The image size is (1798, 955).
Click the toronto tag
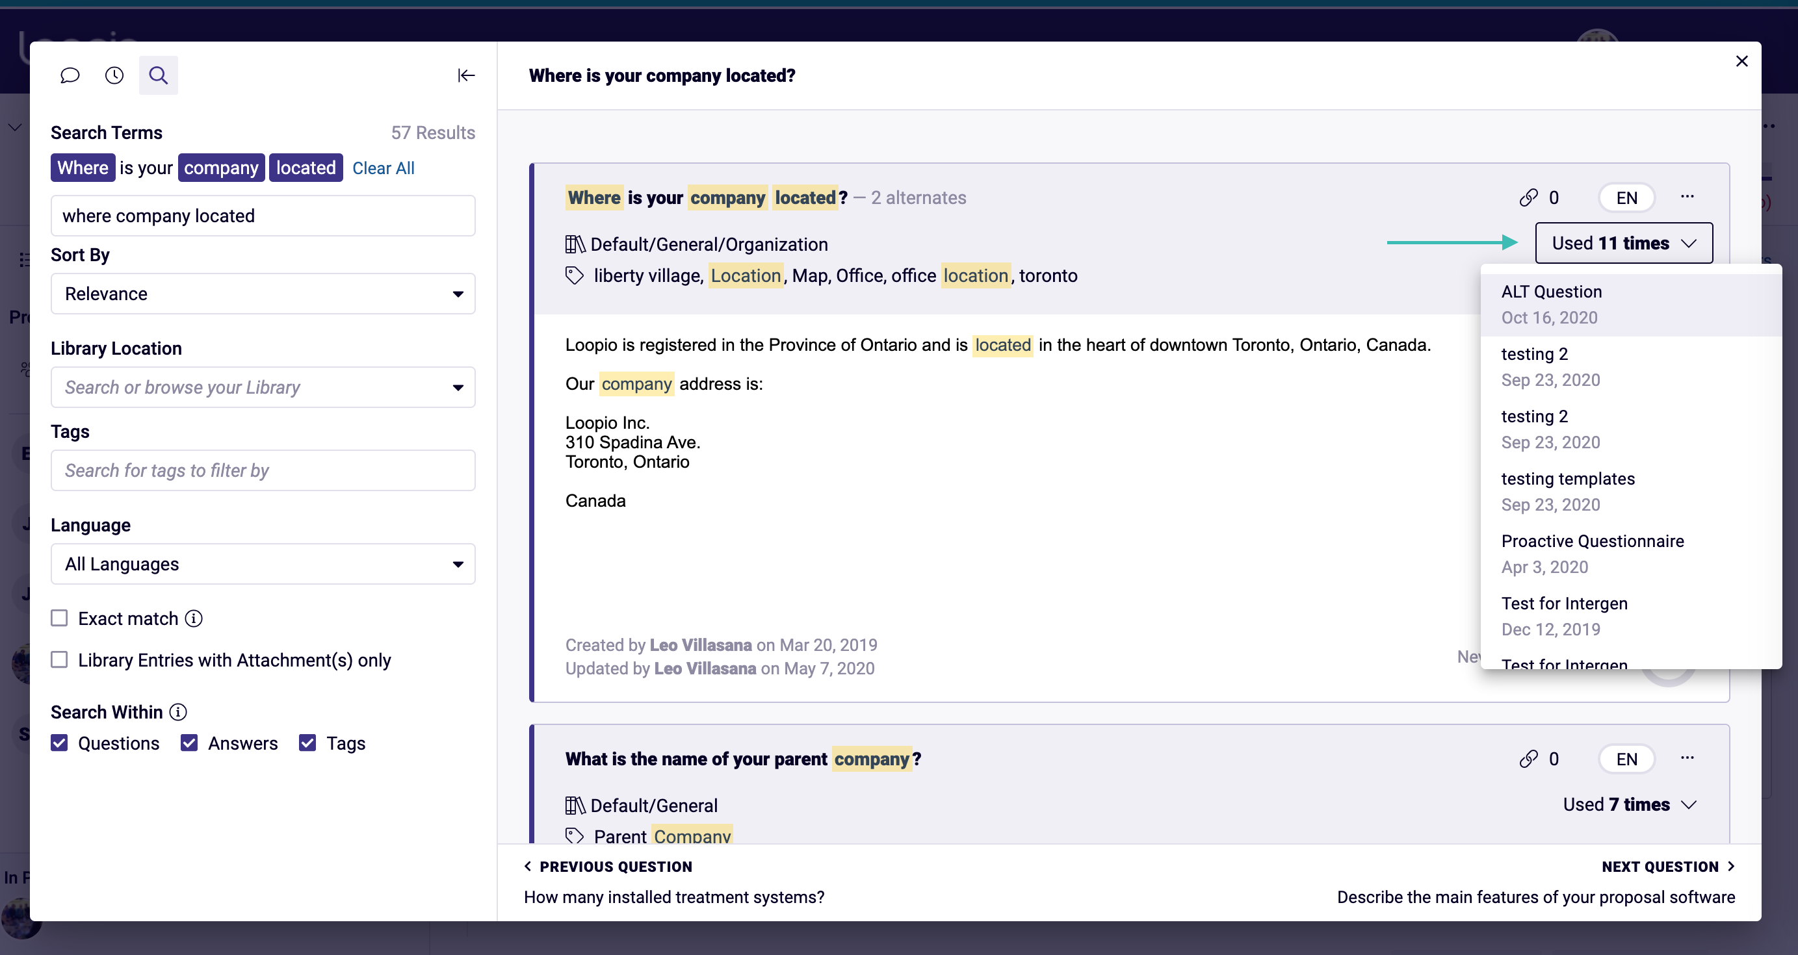1049,275
